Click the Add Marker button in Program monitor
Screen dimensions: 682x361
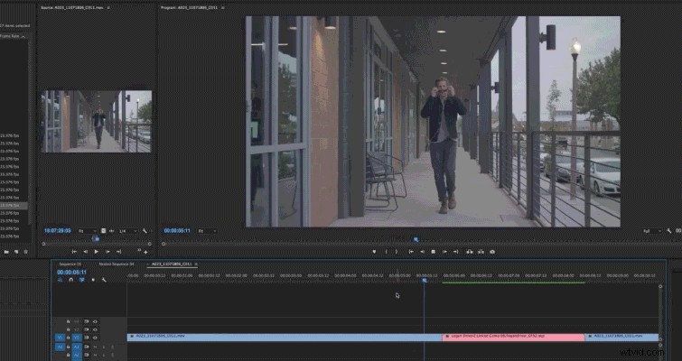[375, 251]
